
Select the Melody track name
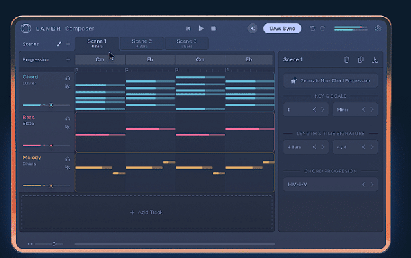[x=32, y=158]
